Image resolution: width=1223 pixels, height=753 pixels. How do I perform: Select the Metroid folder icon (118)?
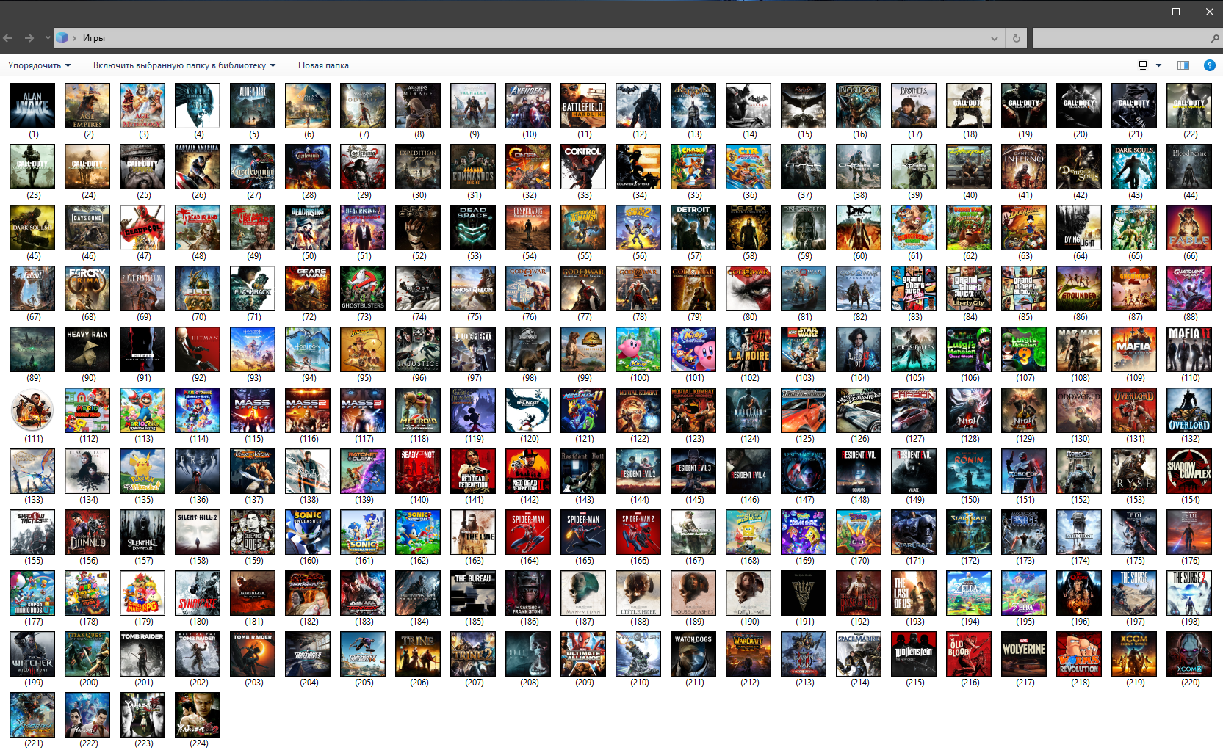(418, 410)
